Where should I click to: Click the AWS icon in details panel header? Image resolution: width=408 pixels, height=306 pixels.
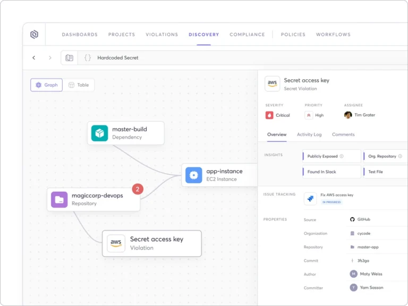point(273,84)
